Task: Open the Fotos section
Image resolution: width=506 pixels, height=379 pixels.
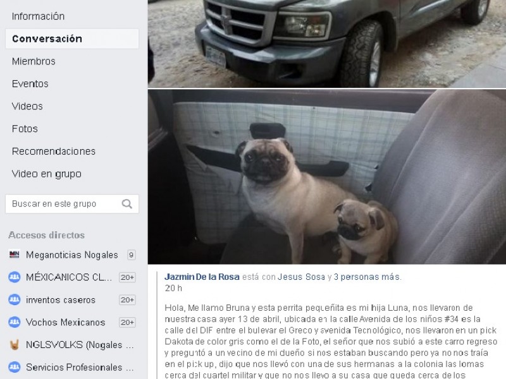Action: pyautogui.click(x=25, y=129)
